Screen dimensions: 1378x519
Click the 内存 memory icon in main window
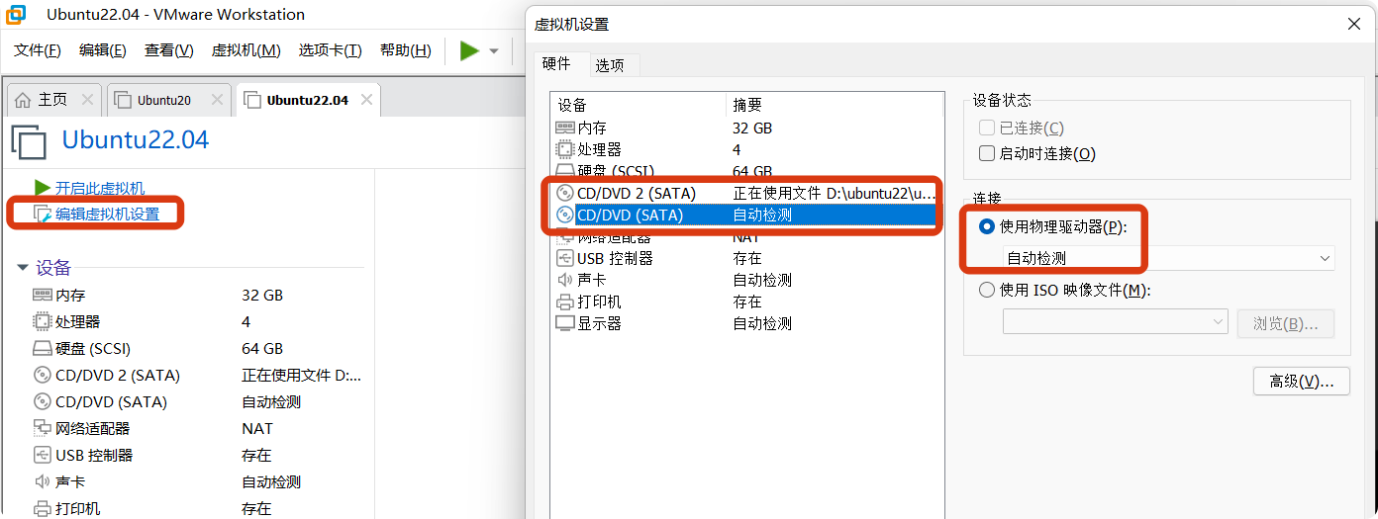[42, 295]
